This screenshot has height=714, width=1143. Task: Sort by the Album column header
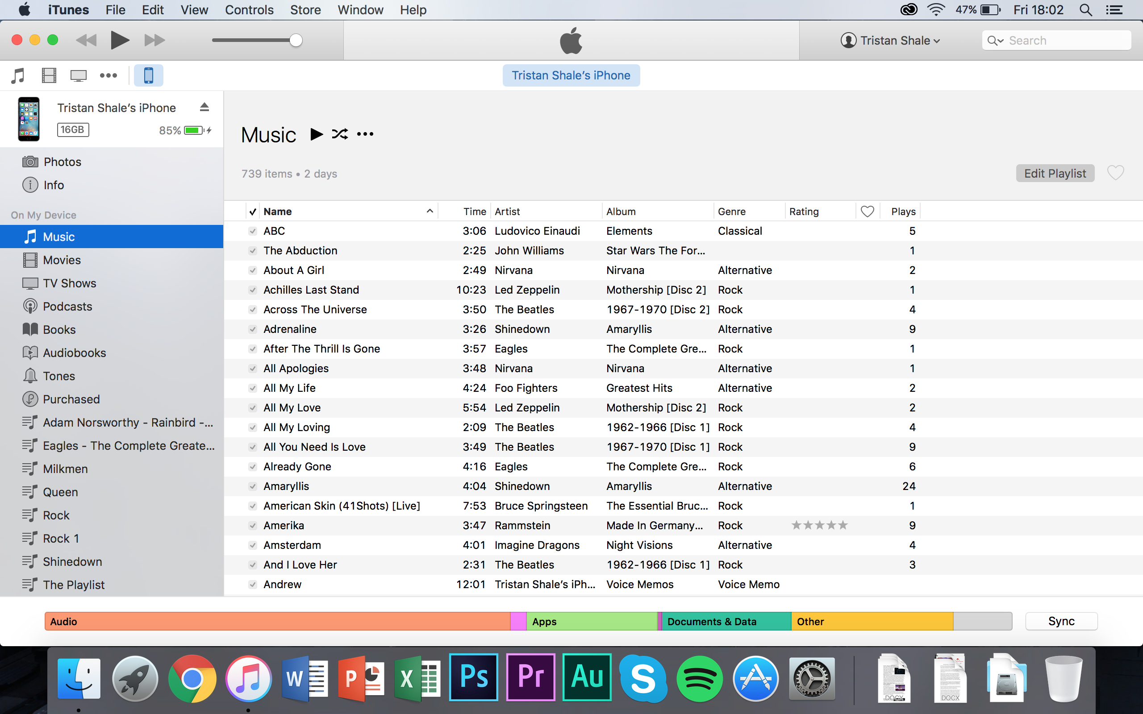tap(658, 212)
